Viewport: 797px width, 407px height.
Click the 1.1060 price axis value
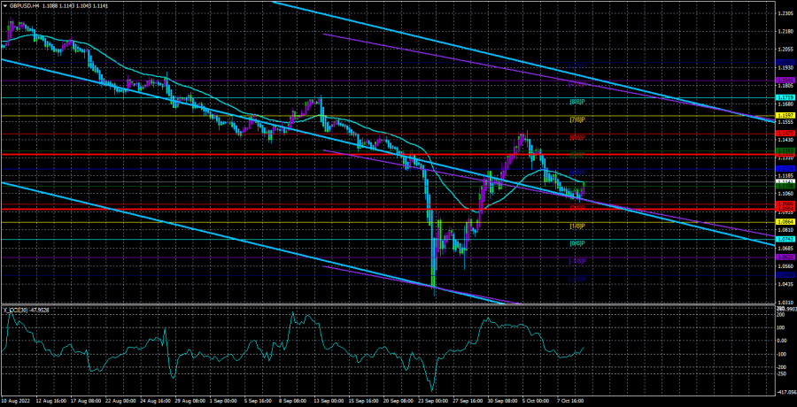(784, 194)
